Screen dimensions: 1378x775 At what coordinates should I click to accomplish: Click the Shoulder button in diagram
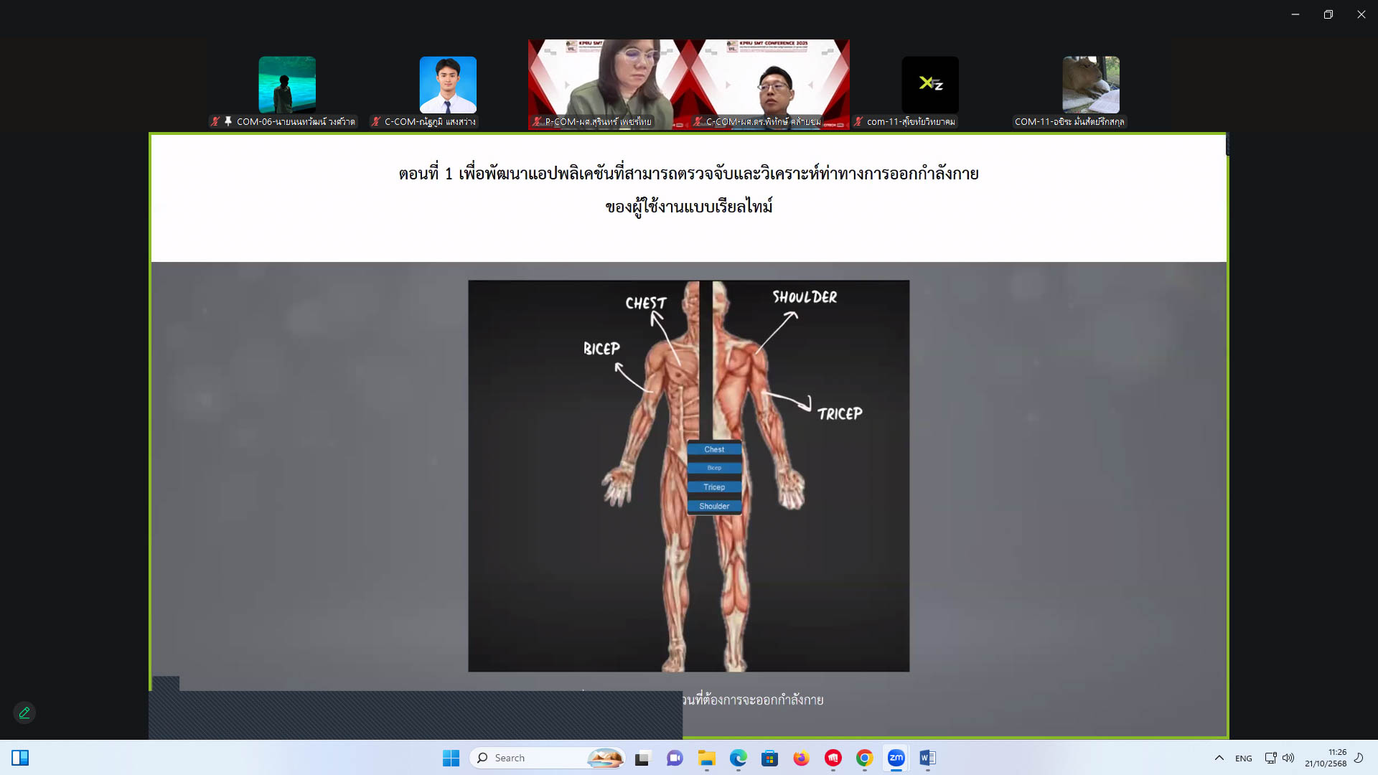tap(714, 506)
